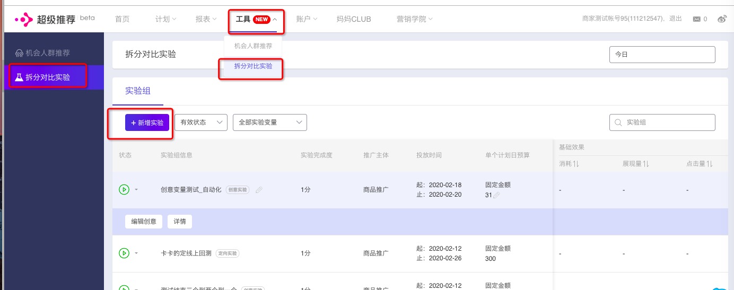Click the 详情 button
The height and width of the screenshot is (290, 734).
180,222
